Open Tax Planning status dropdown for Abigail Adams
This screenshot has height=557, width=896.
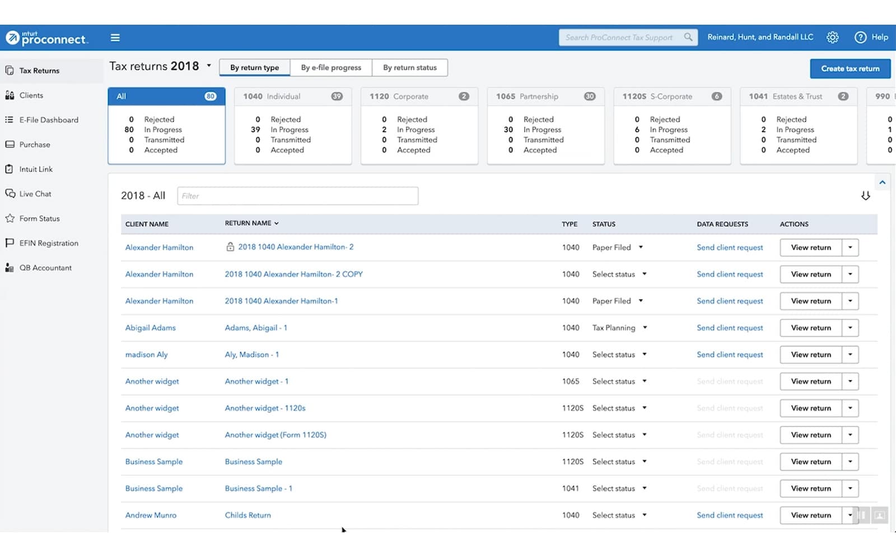[x=645, y=328]
